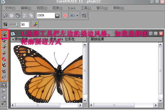
Task: Maximize the CorelTRACE main window
Action: pos(157,2)
